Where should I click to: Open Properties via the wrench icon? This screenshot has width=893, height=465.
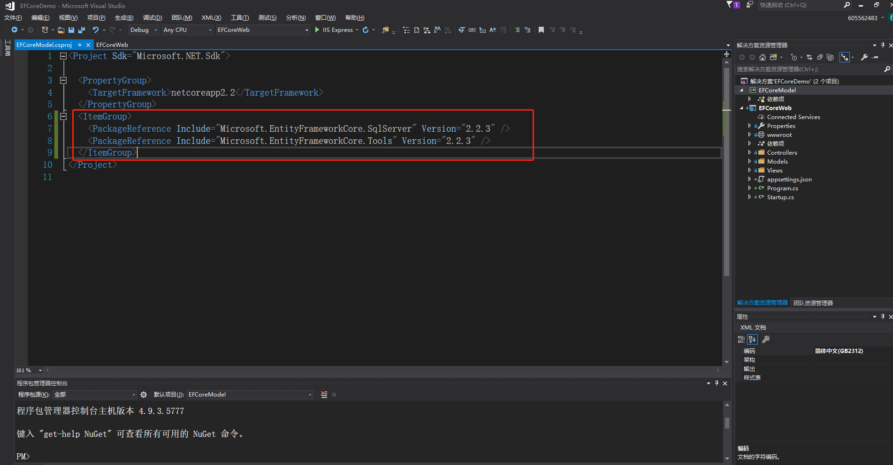click(864, 57)
